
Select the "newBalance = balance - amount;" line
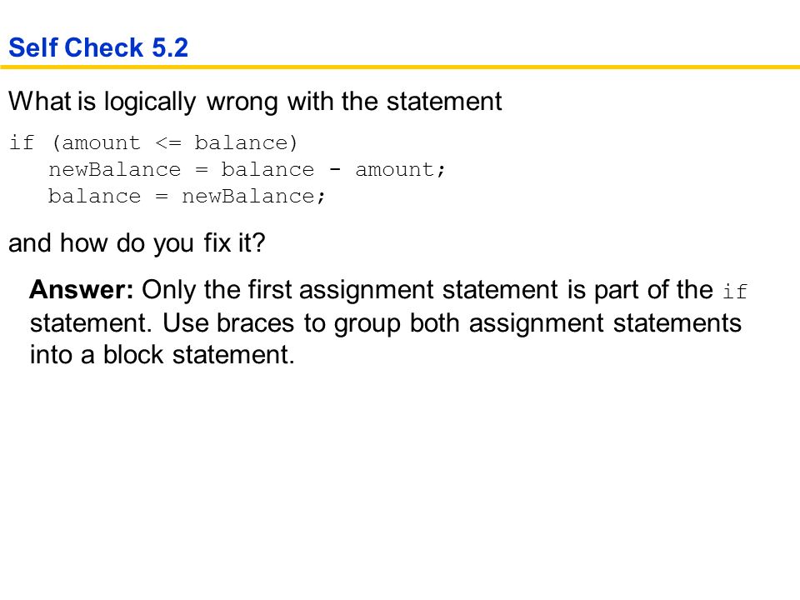(247, 170)
